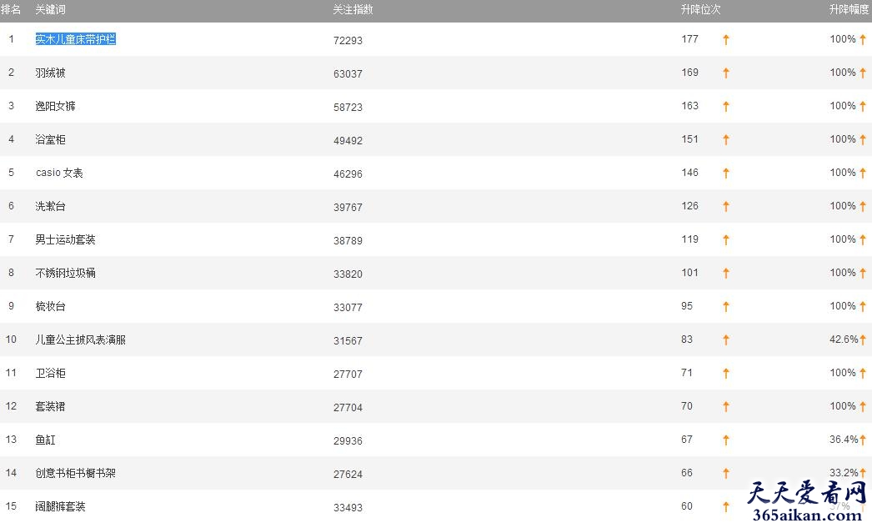Click the highlighted keyword 实木儿童床带护栏
Viewport: 872px width, 523px height.
click(76, 39)
